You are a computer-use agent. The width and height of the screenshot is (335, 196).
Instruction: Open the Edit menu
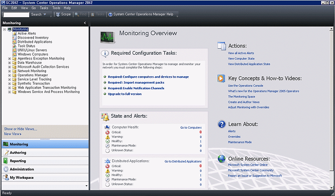tap(14, 8)
